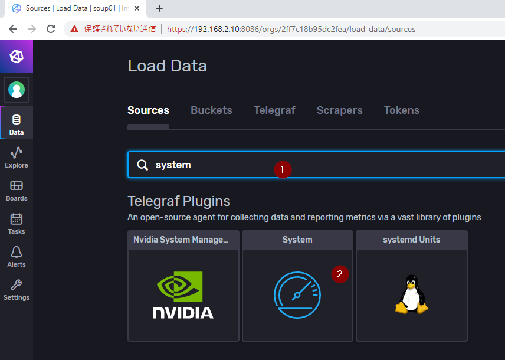Click the insecure connection warning icon
The width and height of the screenshot is (505, 360).
74,29
